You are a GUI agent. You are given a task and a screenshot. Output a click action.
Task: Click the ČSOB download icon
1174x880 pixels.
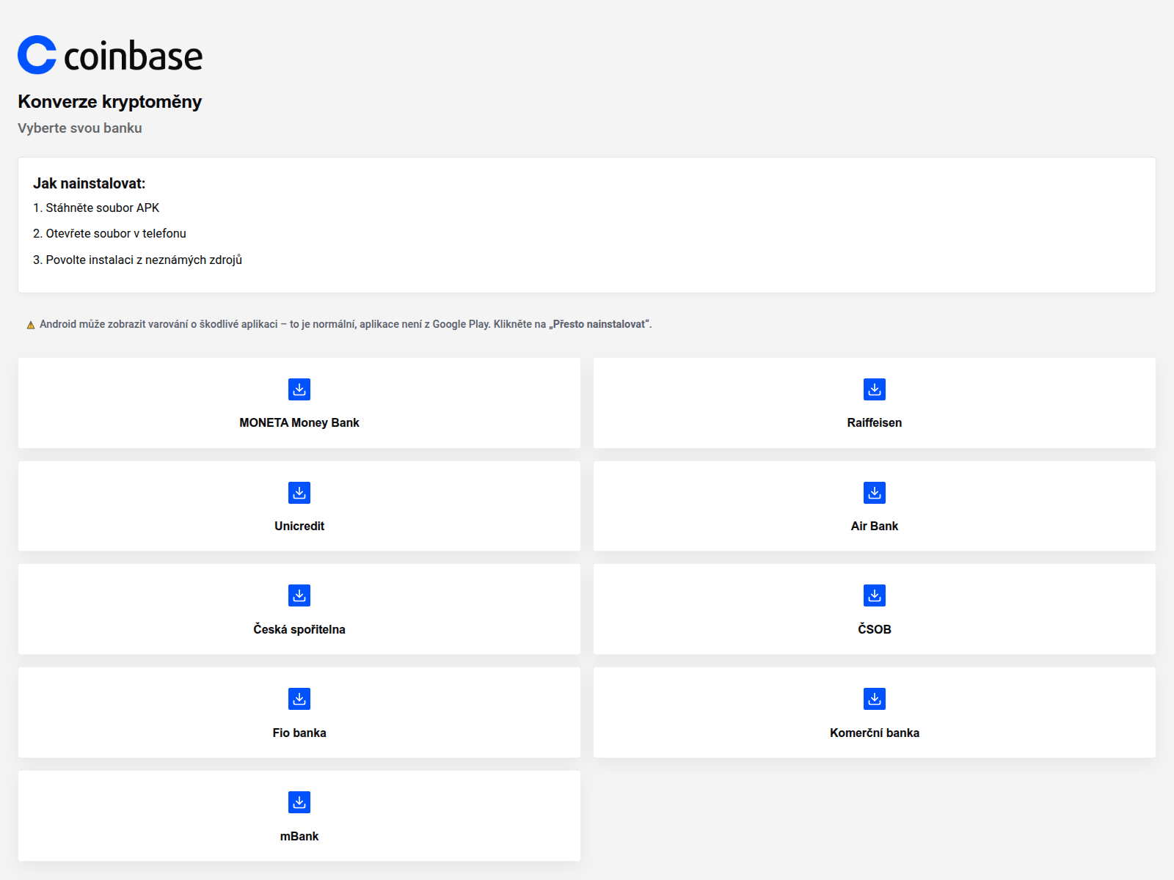click(874, 595)
